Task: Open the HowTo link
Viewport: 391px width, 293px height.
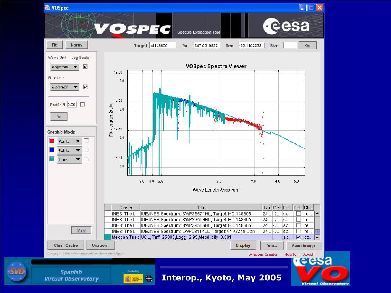Action: [x=291, y=254]
